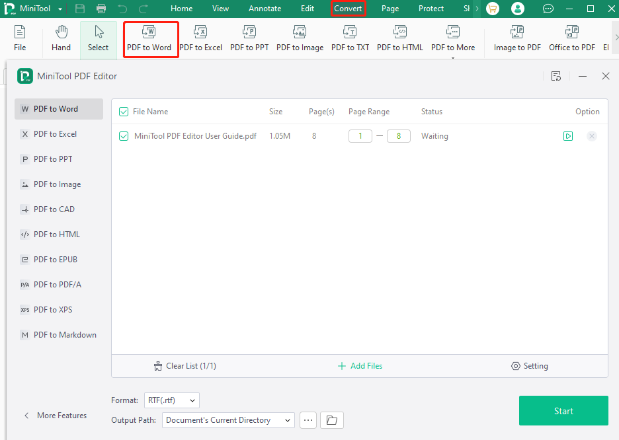
Task: Switch to the Page tab
Action: coord(390,9)
